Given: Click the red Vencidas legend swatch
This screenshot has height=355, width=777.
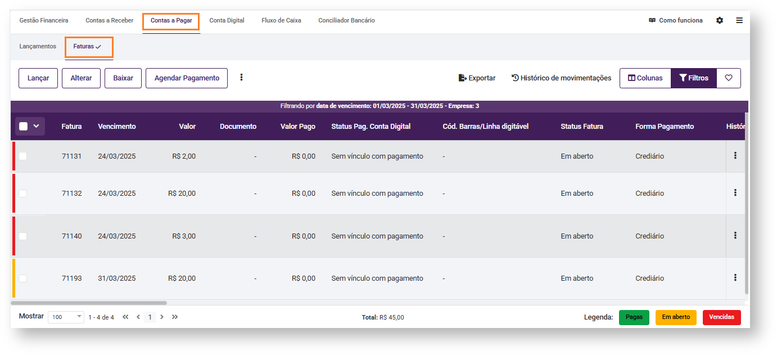Looking at the screenshot, I should click(x=721, y=317).
